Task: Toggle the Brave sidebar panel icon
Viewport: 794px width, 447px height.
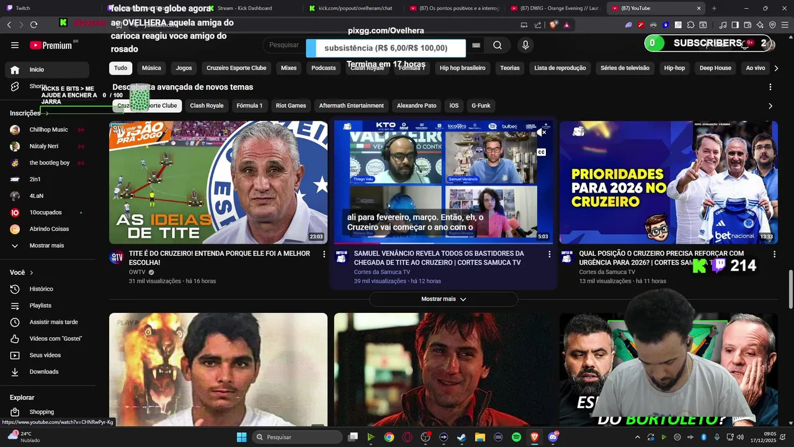Action: [x=735, y=25]
